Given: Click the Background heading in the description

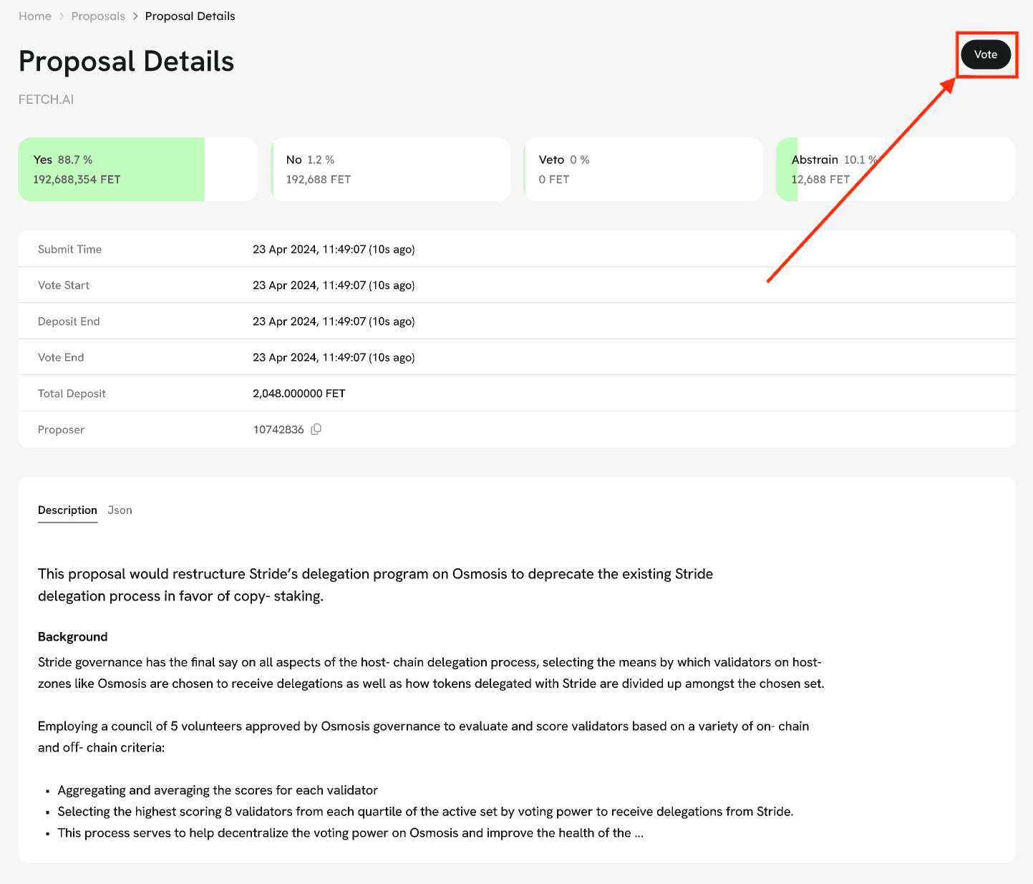Looking at the screenshot, I should coord(72,637).
